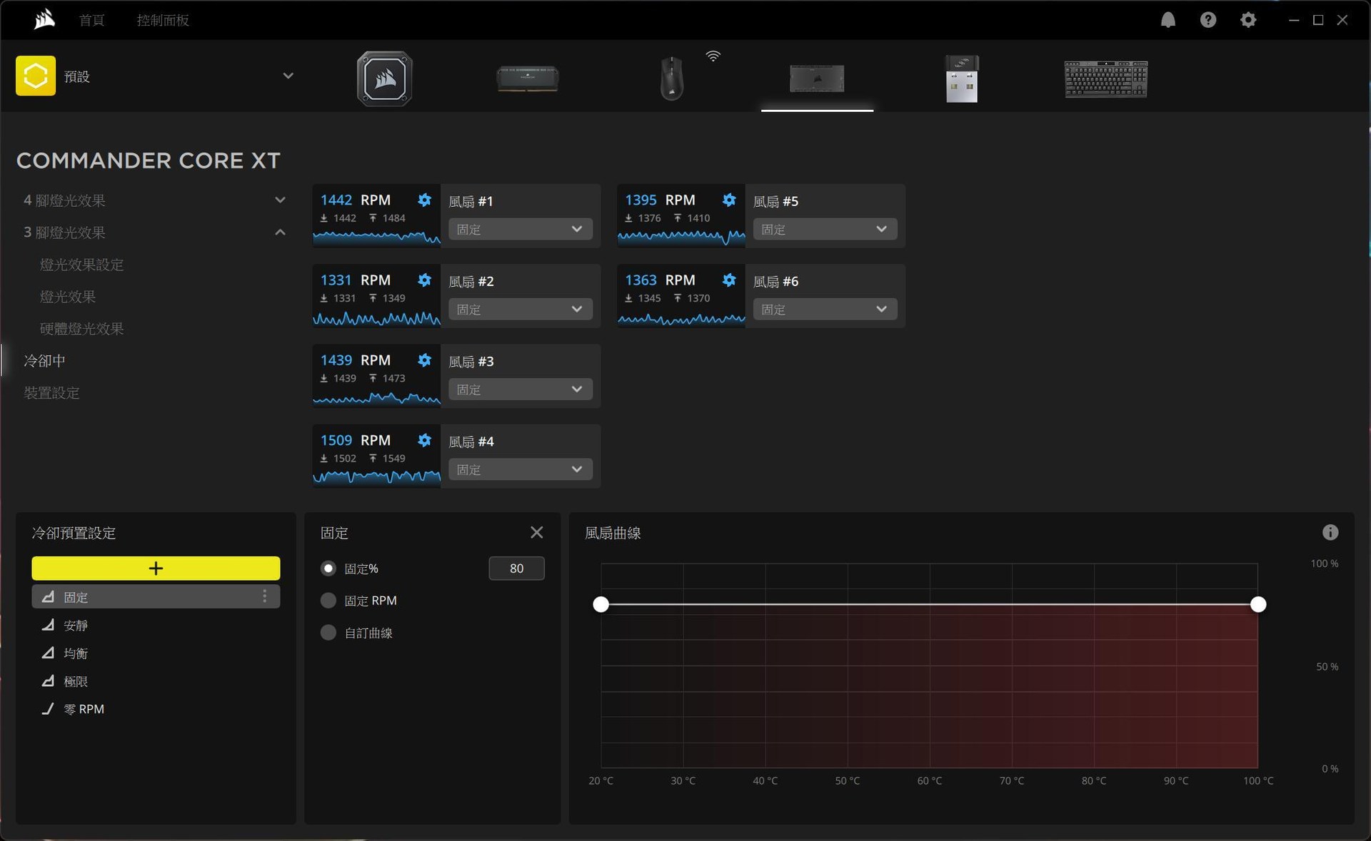This screenshot has width=1371, height=841.
Task: Close the 固定 preset panel
Action: (x=537, y=532)
